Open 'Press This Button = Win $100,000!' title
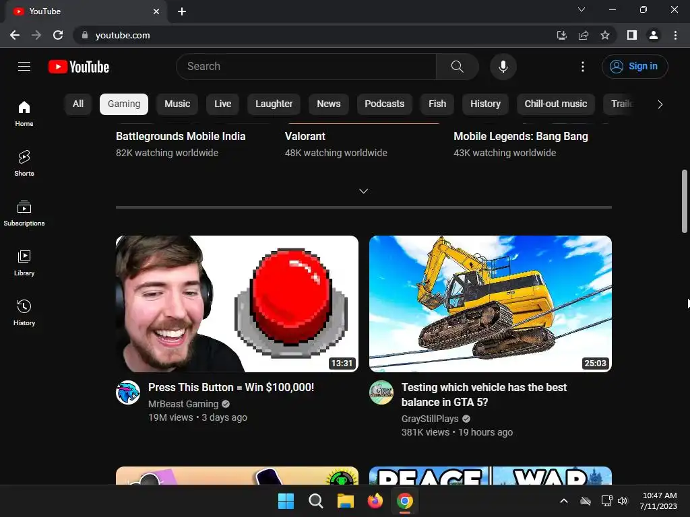Image resolution: width=690 pixels, height=517 pixels. pyautogui.click(x=231, y=387)
